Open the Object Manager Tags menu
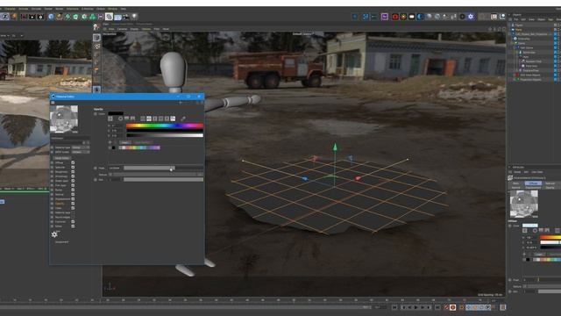The height and width of the screenshot is (316, 561). click(551, 19)
